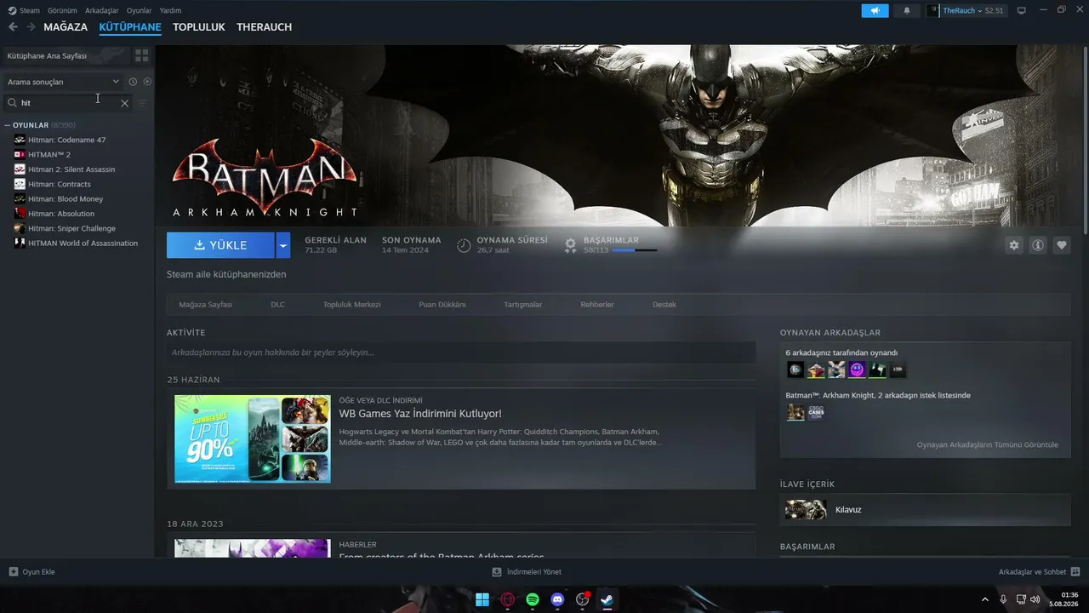Go to the MAĞAZA tab
This screenshot has width=1089, height=613.
click(x=66, y=27)
